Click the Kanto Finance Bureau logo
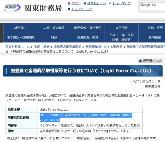165x142 pixels. (12, 8)
